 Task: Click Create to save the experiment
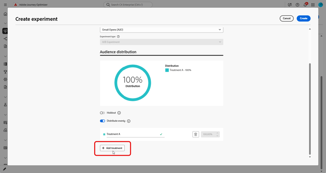click(303, 19)
